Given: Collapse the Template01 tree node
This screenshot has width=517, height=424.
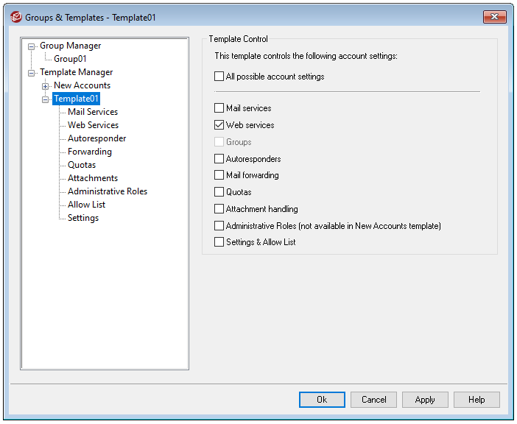Looking at the screenshot, I should point(45,99).
